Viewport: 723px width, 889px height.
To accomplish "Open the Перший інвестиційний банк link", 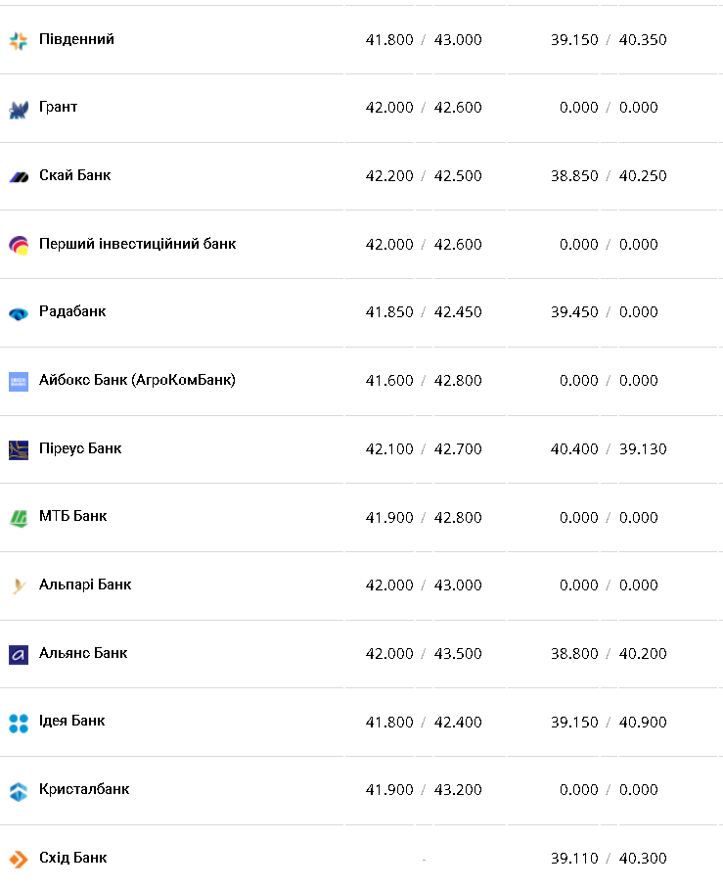I will (137, 244).
